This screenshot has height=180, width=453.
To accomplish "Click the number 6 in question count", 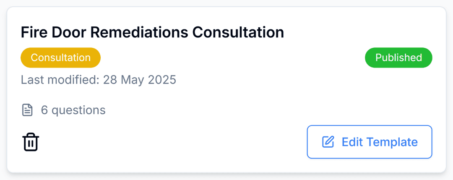I will tap(44, 110).
